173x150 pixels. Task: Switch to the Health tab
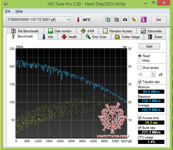coord(69,37)
